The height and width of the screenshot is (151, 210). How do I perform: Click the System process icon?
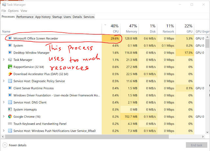point(10,46)
